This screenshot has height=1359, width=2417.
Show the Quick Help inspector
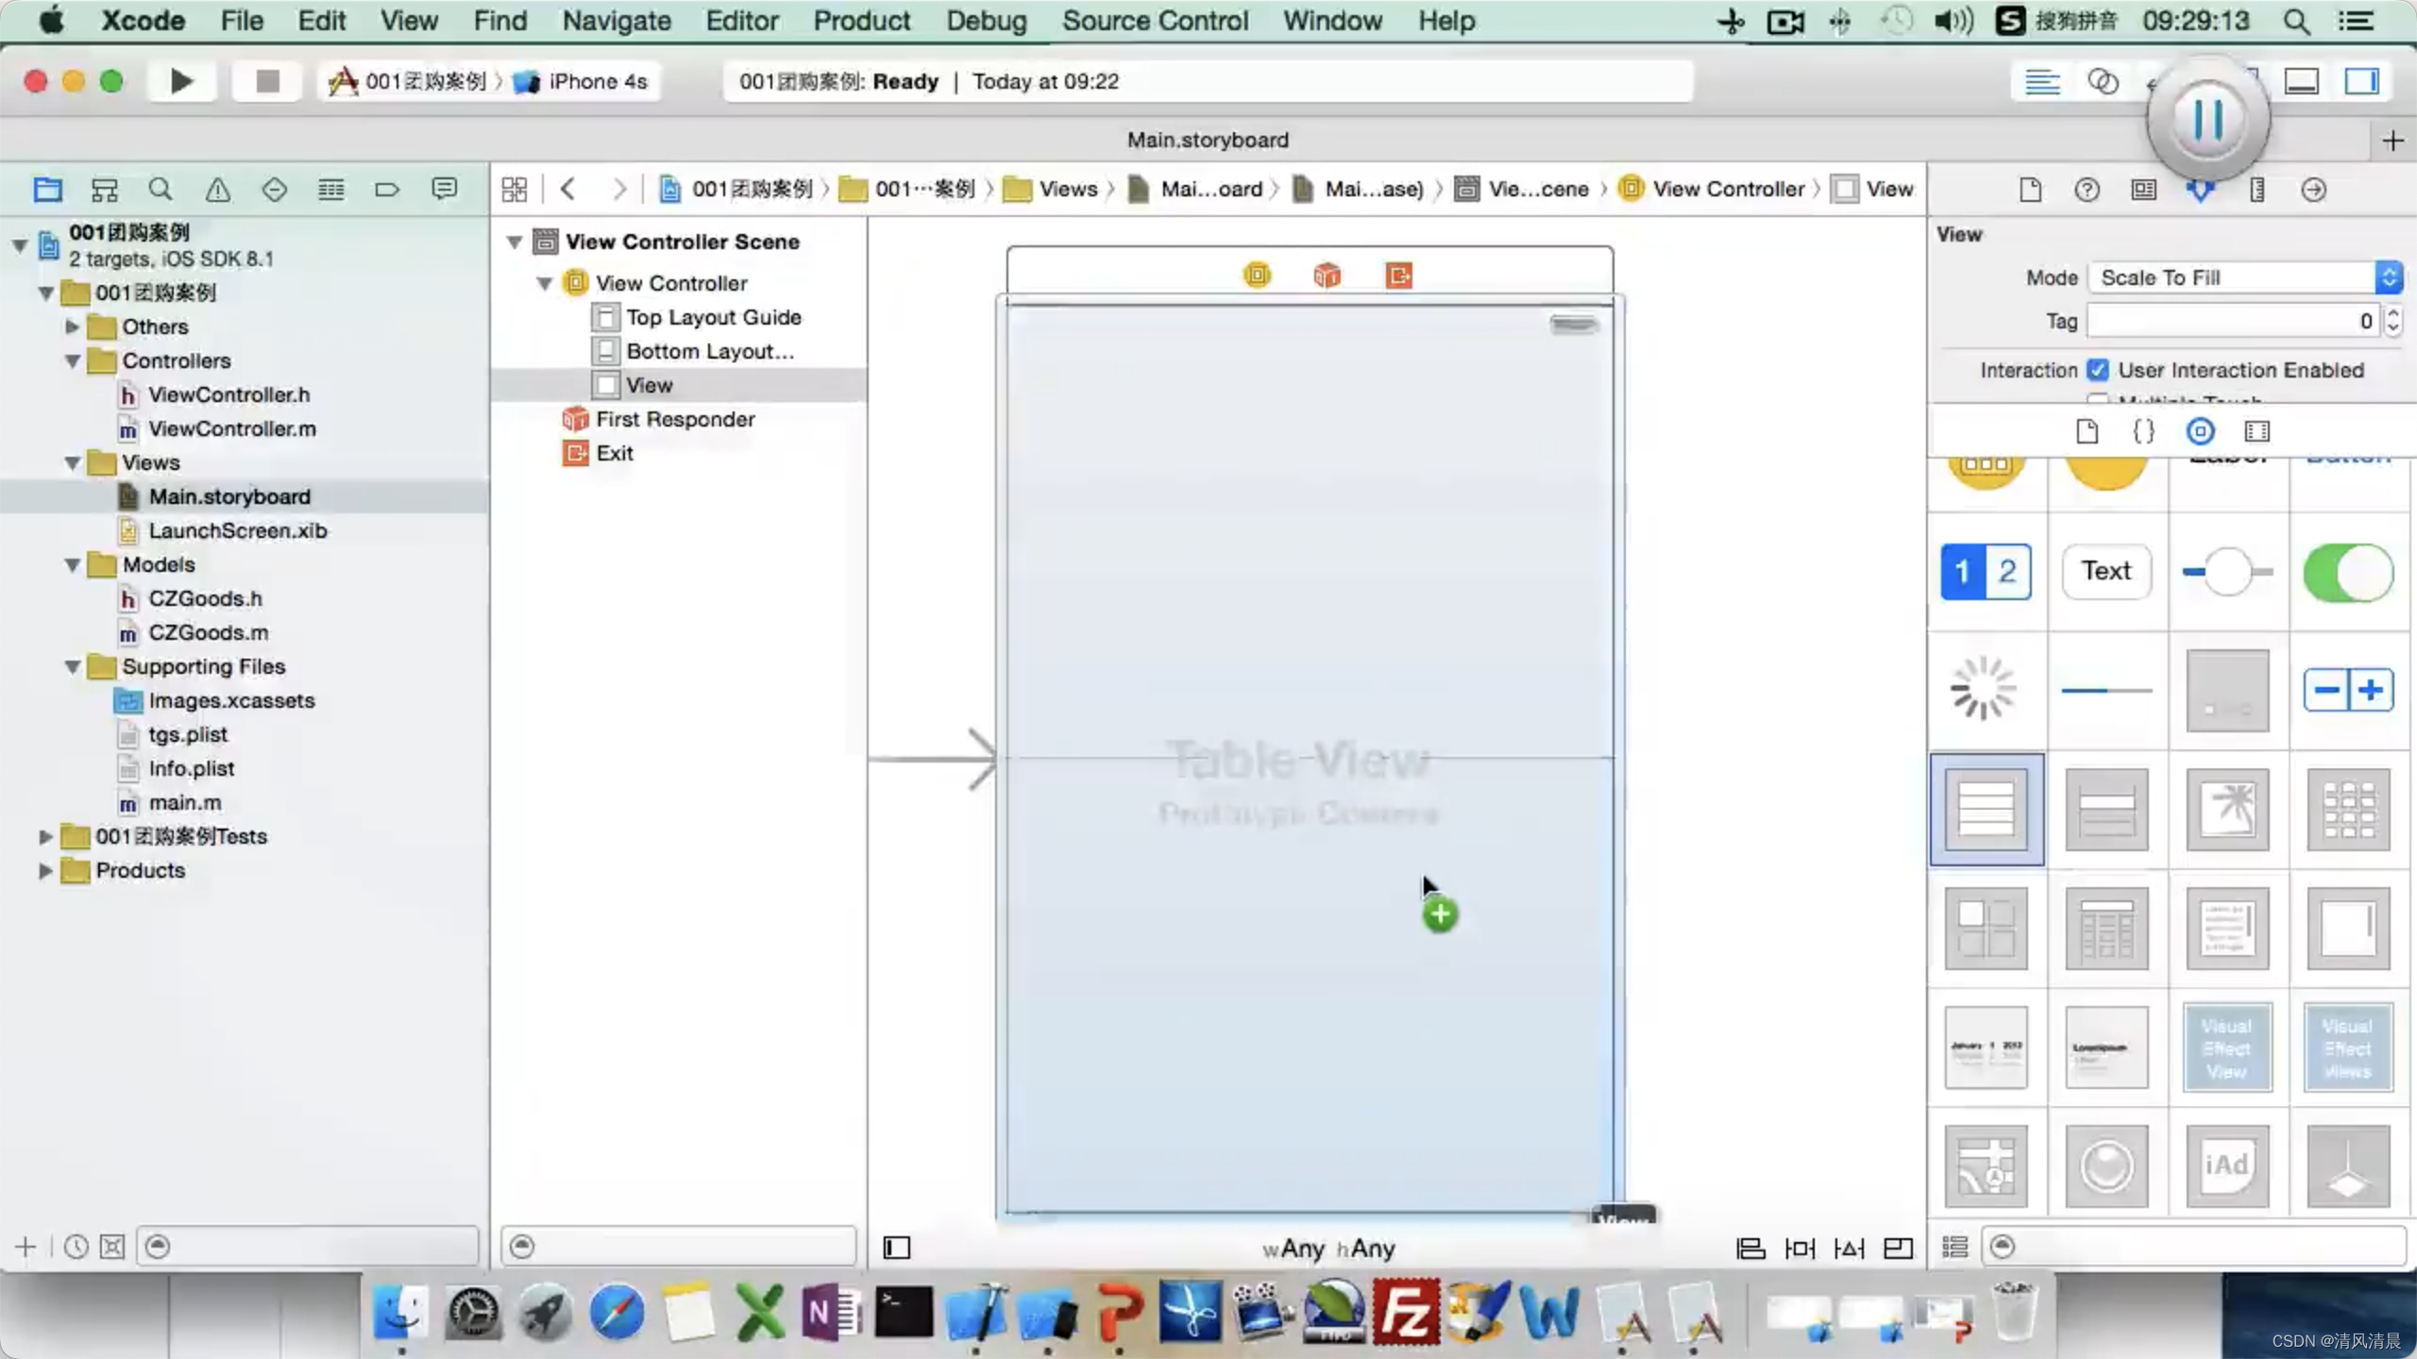point(2087,190)
